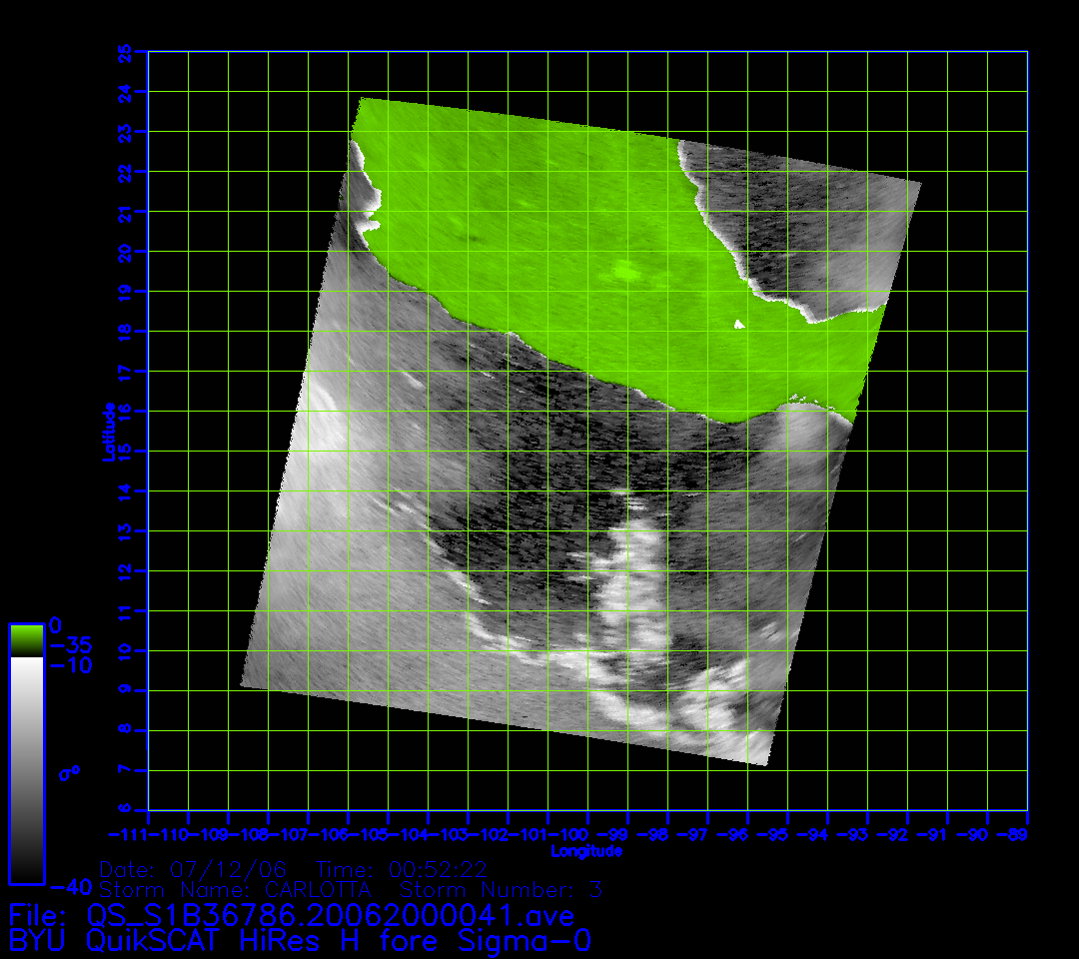Click the -10 label beside the color bar

pyautogui.click(x=70, y=665)
